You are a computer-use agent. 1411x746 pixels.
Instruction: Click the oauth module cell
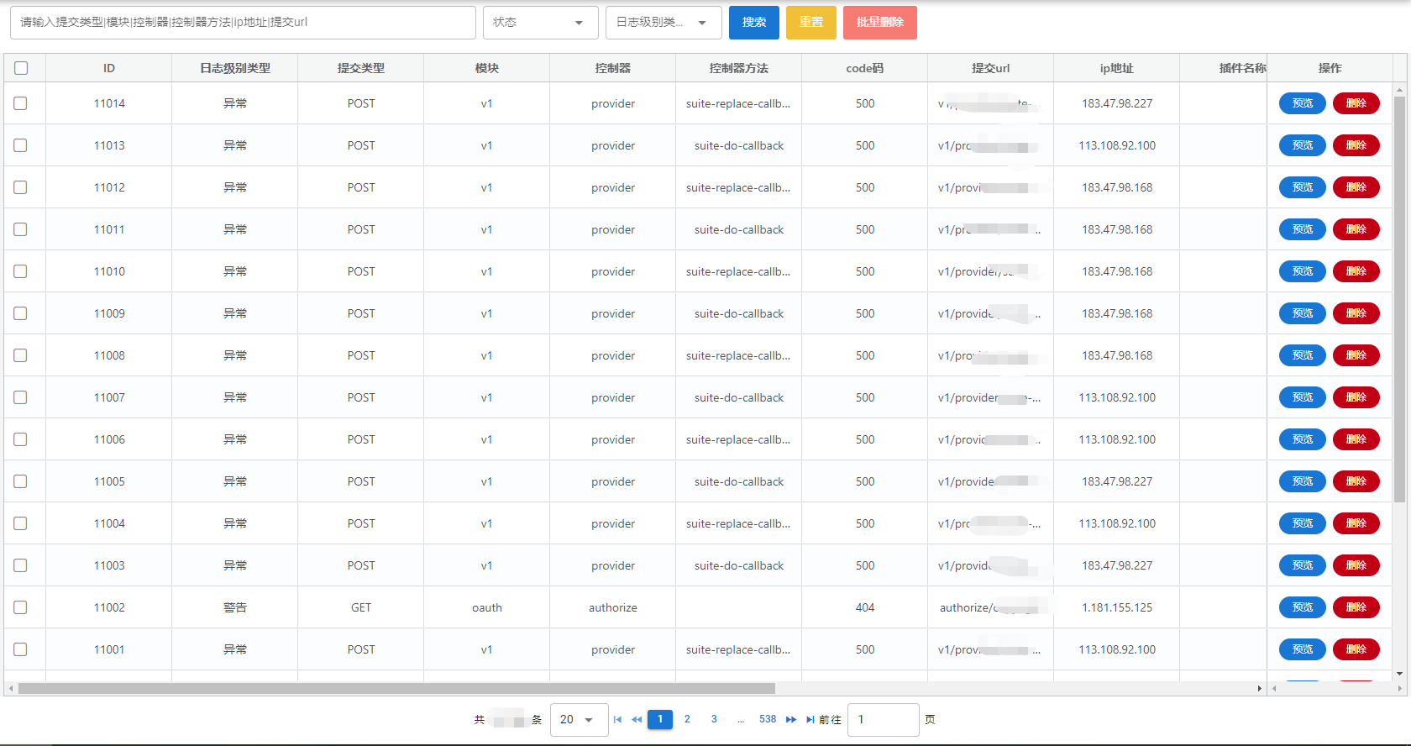coord(487,607)
